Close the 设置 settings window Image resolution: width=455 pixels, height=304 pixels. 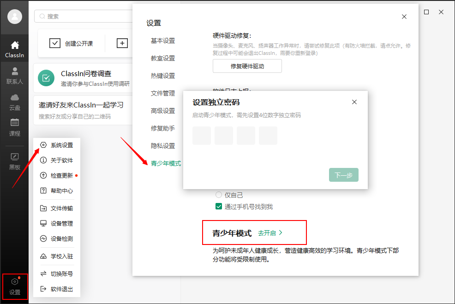404,17
